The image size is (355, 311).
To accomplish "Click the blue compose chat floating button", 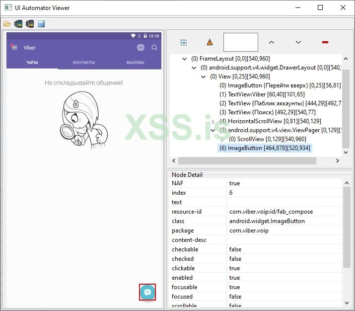I will (147, 292).
